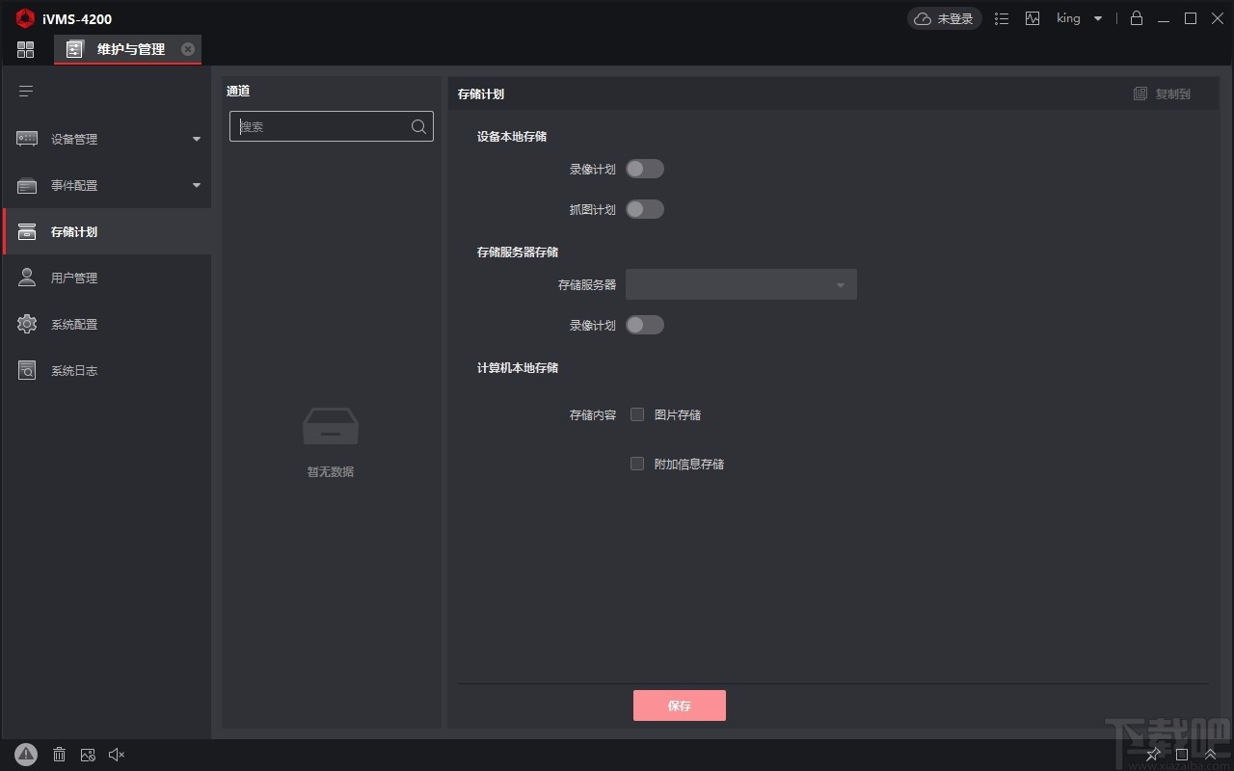Open 系统日志 from the sidebar
The width and height of the screenshot is (1234, 771).
click(x=26, y=370)
